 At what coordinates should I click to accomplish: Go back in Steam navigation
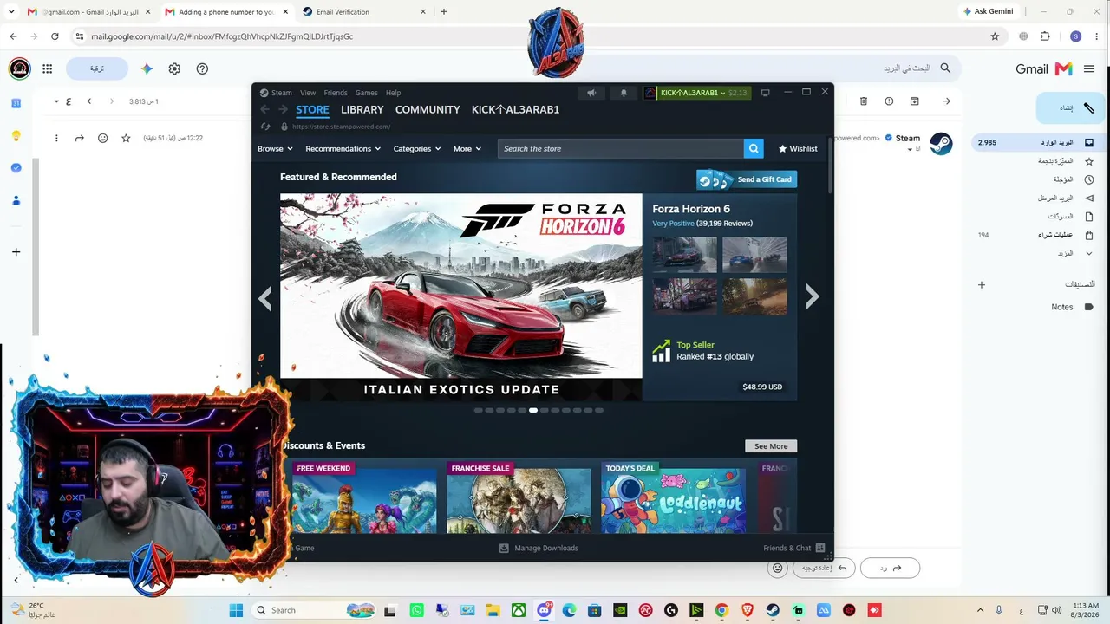(266, 110)
